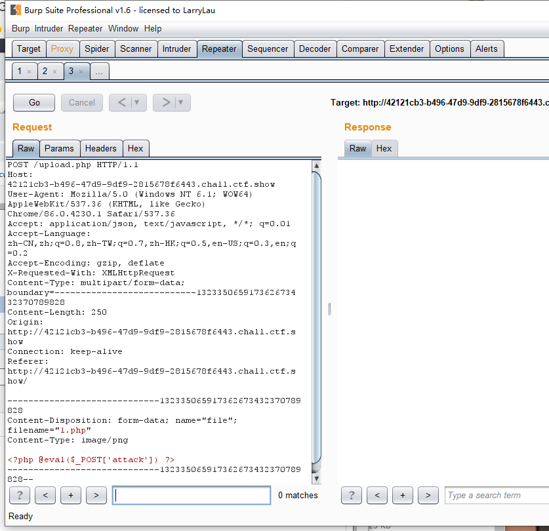Switch to the response Hex tab
This screenshot has height=531, width=549.
[x=384, y=149]
